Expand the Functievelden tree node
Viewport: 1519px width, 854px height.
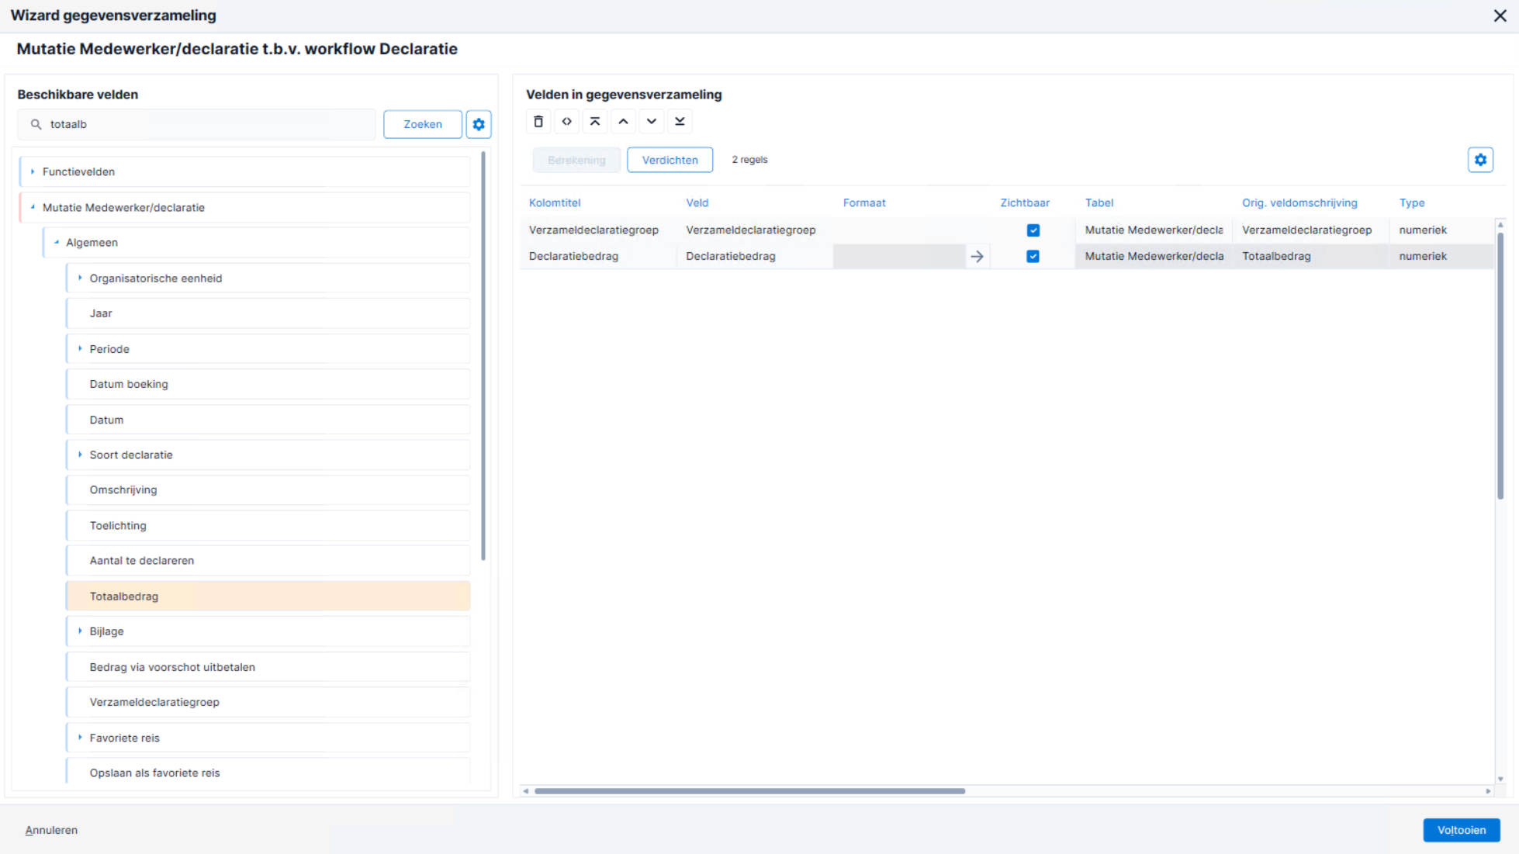33,171
